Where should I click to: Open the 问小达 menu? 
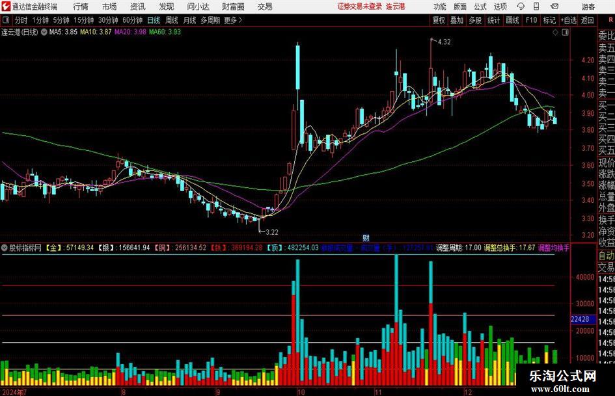pos(198,7)
